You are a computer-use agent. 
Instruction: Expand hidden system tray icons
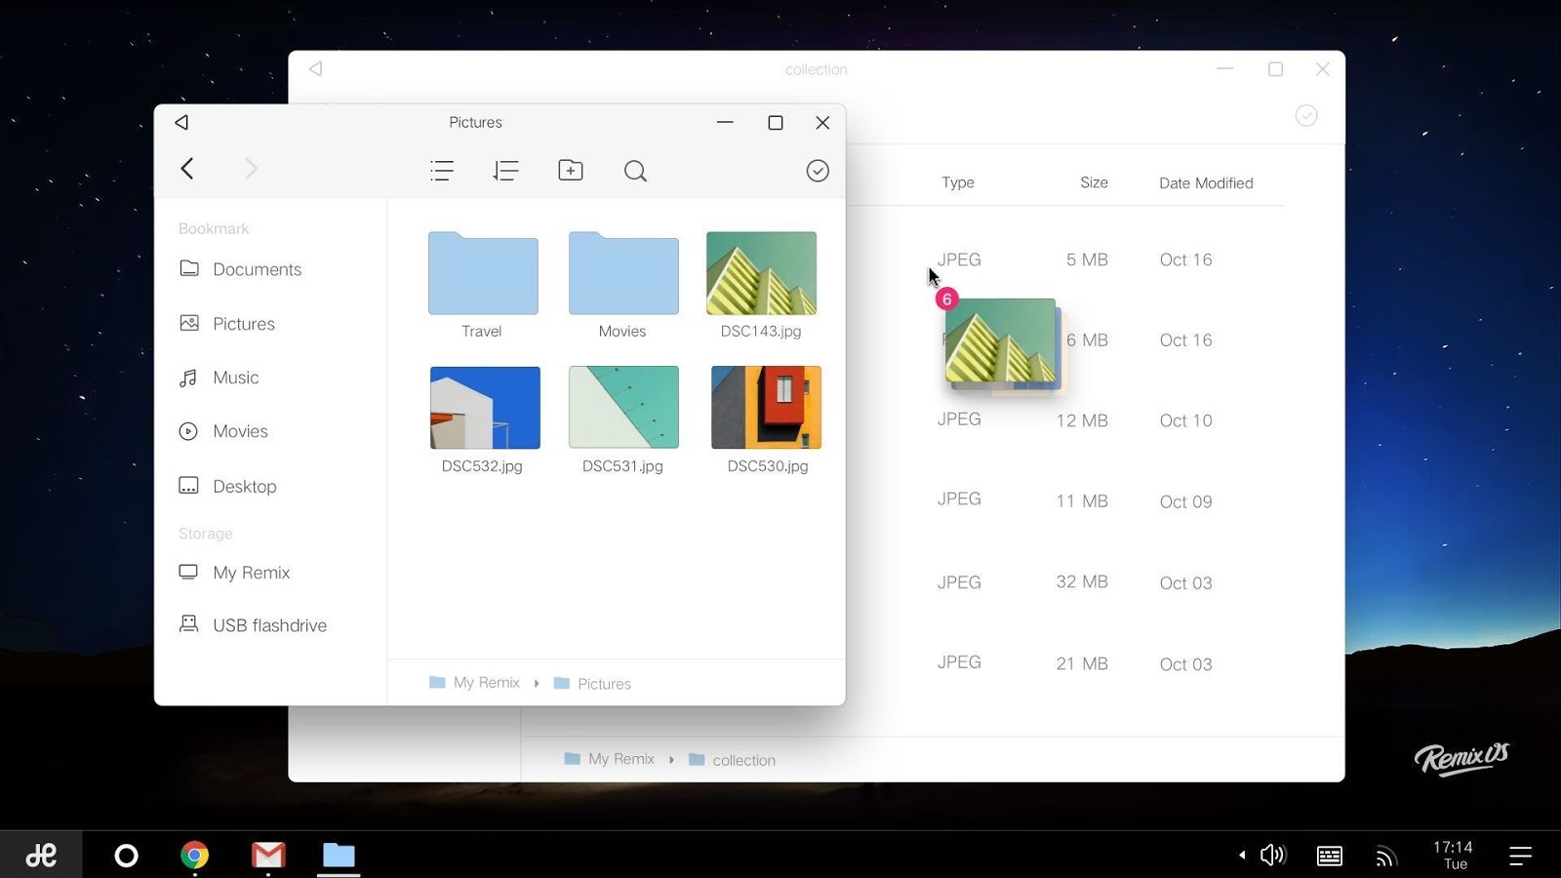[x=1241, y=855]
